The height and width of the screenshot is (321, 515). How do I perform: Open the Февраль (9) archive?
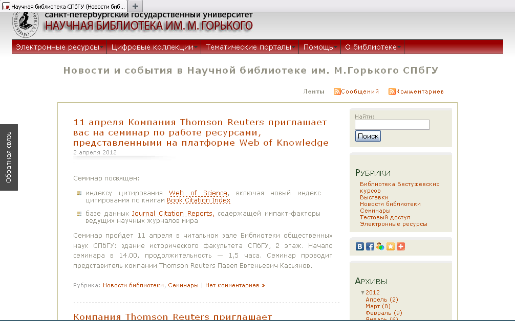pyautogui.click(x=383, y=313)
